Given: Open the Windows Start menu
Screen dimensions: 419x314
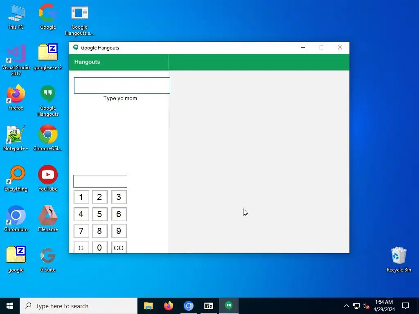Looking at the screenshot, I should (10, 306).
